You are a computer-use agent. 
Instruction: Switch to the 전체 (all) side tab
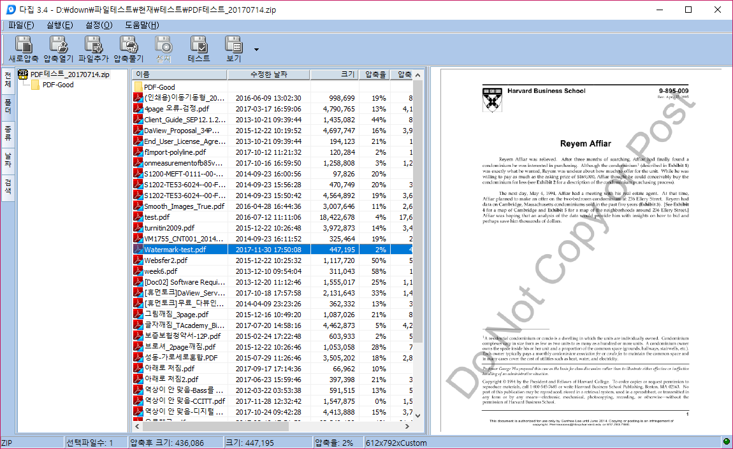pyautogui.click(x=8, y=80)
